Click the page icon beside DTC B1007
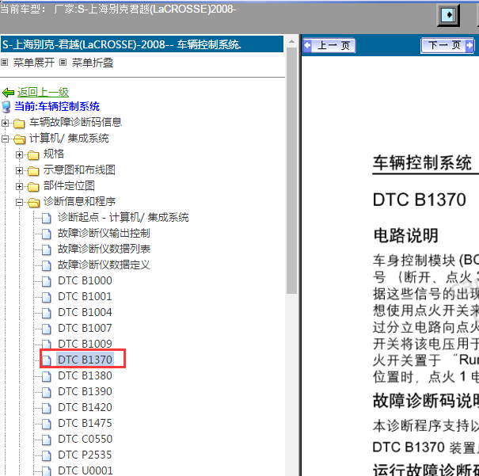This screenshot has width=479, height=476. click(47, 329)
